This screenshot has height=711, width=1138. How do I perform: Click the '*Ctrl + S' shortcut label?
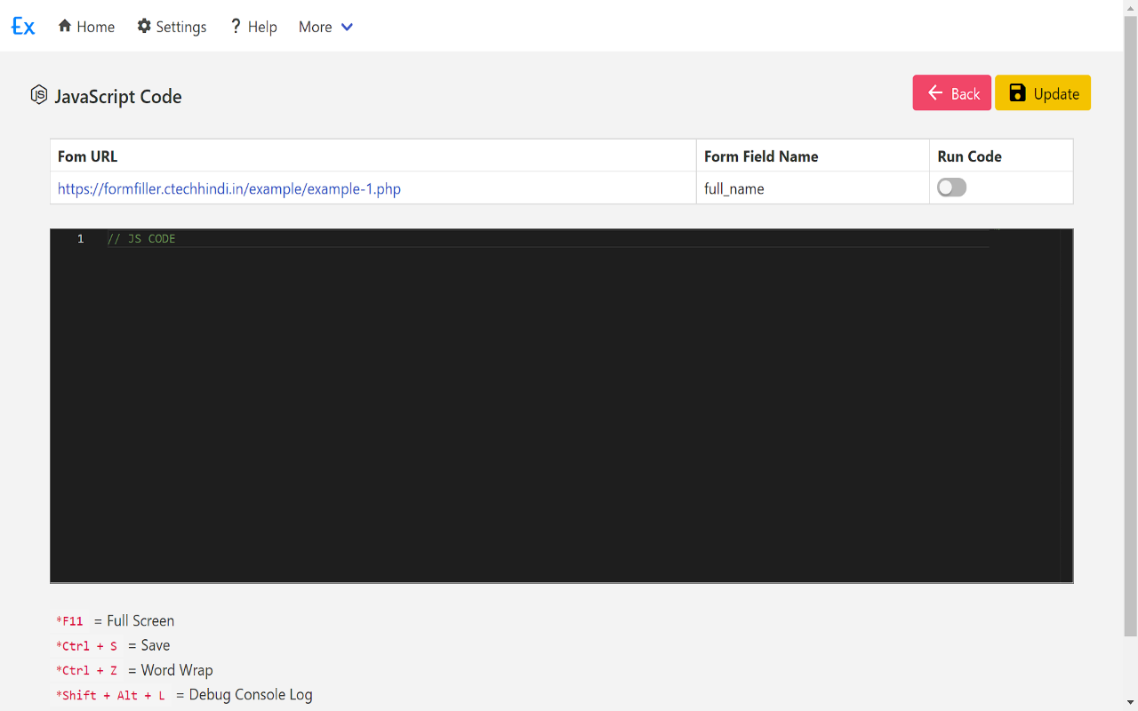pos(86,646)
